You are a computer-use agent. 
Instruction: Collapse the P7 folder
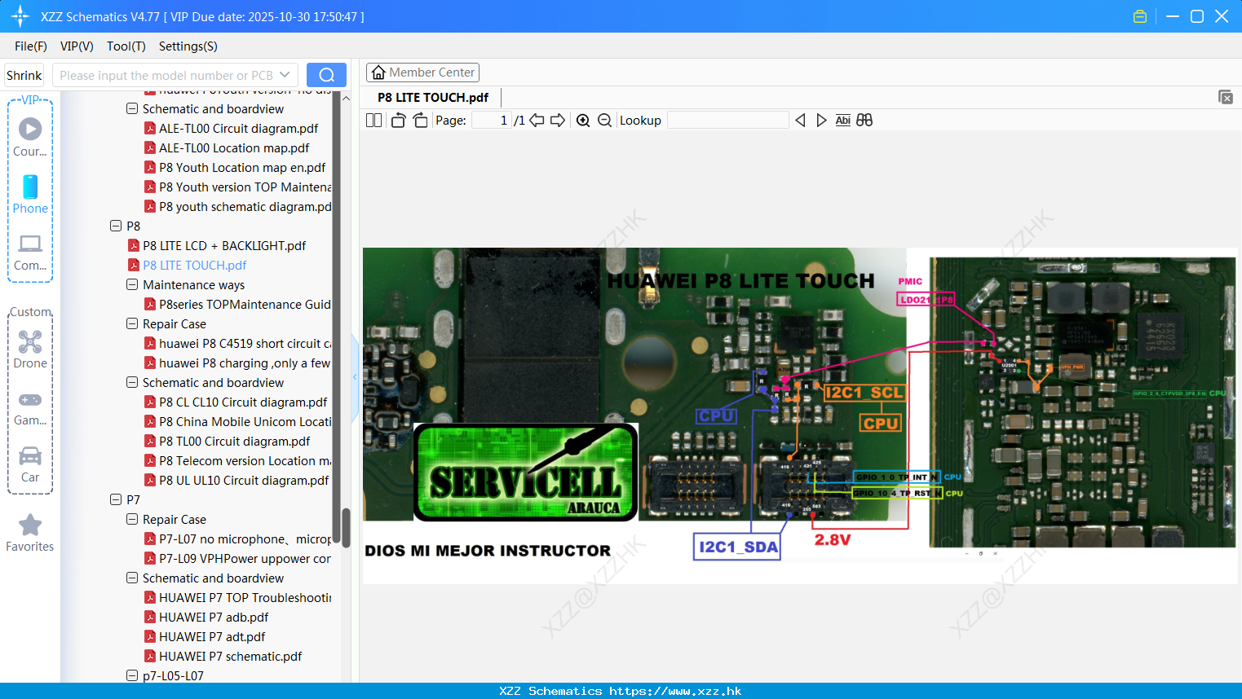pyautogui.click(x=116, y=499)
